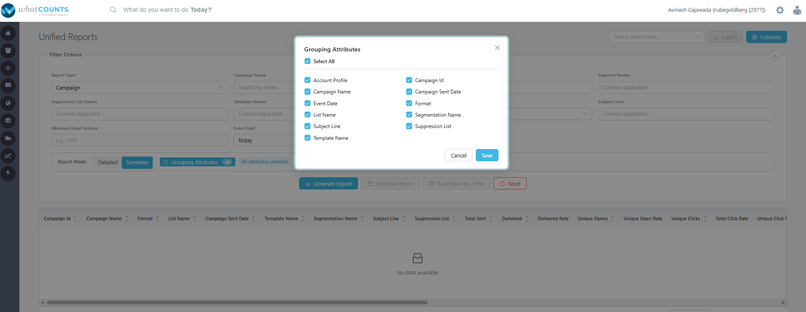Open the Grouping Attributes button
The image size is (806, 312).
(x=197, y=162)
